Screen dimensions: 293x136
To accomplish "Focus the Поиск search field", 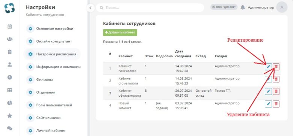I will 150,8.
